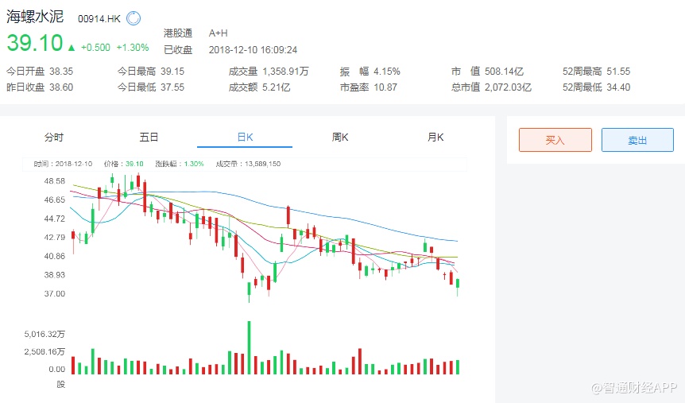Show the 月K chart tab
Image resolution: width=685 pixels, height=403 pixels.
pyautogui.click(x=435, y=138)
